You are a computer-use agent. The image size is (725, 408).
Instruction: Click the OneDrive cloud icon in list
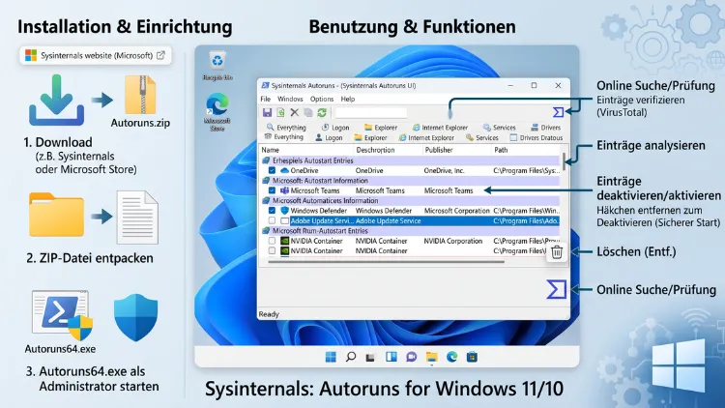[285, 171]
